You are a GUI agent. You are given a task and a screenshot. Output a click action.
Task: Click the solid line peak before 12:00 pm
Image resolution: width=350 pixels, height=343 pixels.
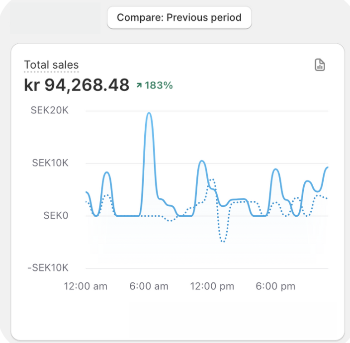tap(201, 161)
